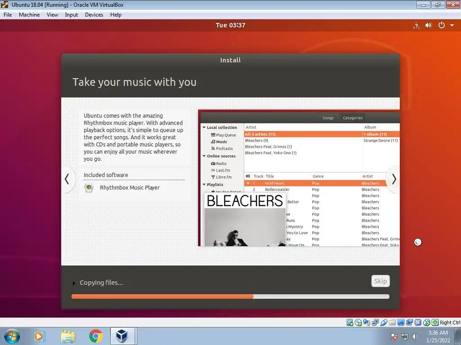Open the Windows Start menu orb
Viewport: 461px width, 345px height.
12,336
